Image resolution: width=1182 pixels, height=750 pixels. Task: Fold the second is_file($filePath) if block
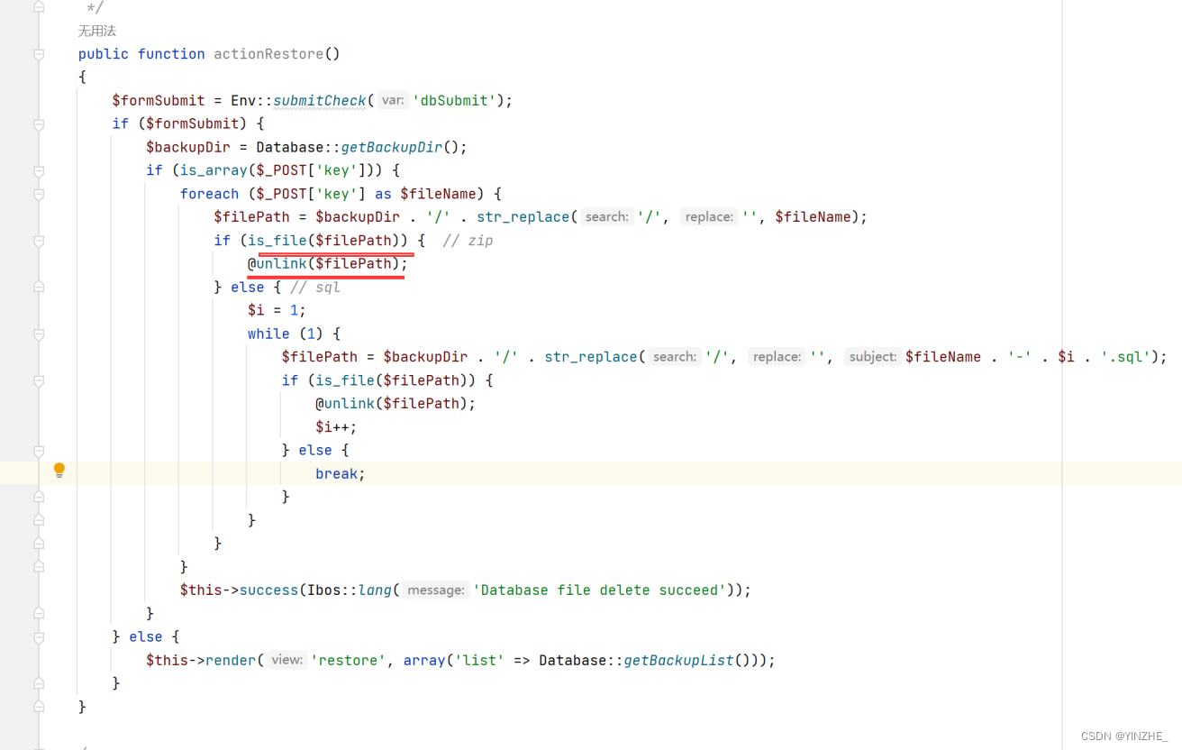coord(39,381)
